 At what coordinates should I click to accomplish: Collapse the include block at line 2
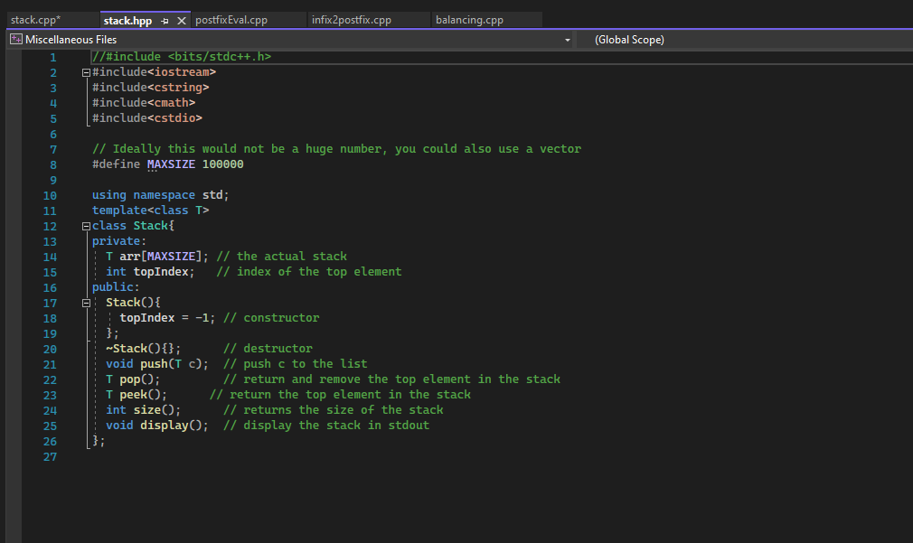pos(84,71)
